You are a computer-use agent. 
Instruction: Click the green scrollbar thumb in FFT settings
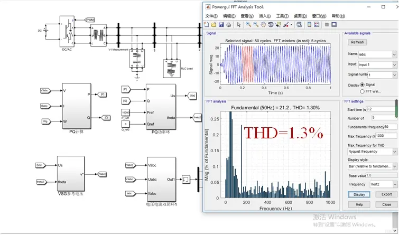tap(397, 108)
